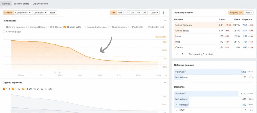Toggle the 1–3 keyword position checkbox
Image resolution: width=257 pixels, height=113 pixels.
[x=4, y=89]
